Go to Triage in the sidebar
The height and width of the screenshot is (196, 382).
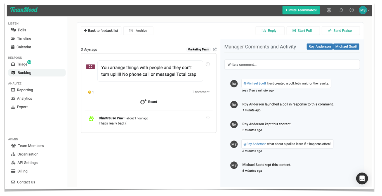click(x=22, y=64)
